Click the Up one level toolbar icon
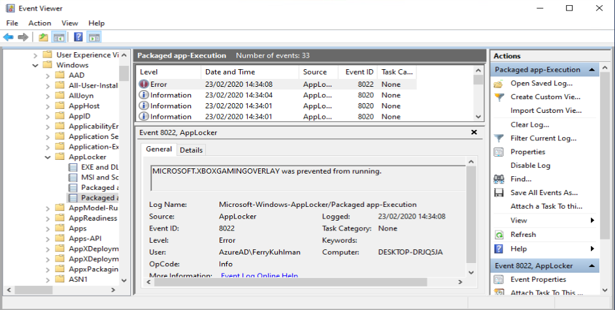 (x=43, y=37)
